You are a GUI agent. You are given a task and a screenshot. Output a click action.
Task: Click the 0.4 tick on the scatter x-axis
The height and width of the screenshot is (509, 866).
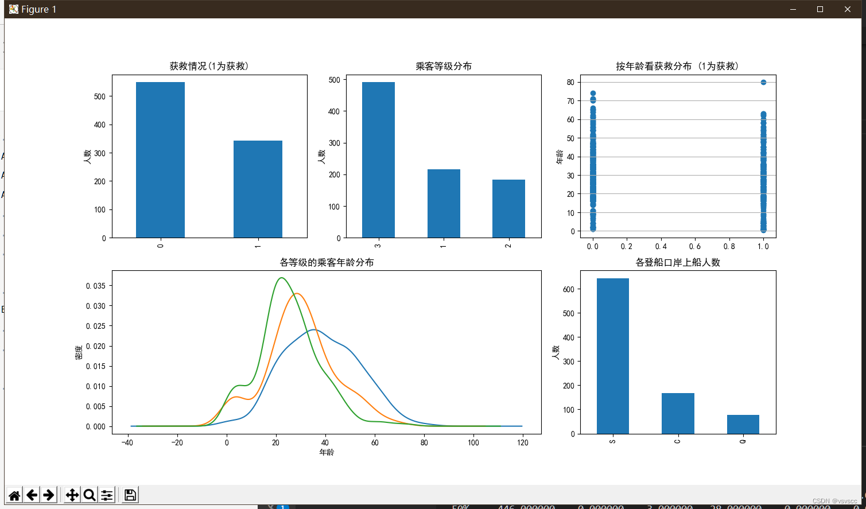pos(661,246)
